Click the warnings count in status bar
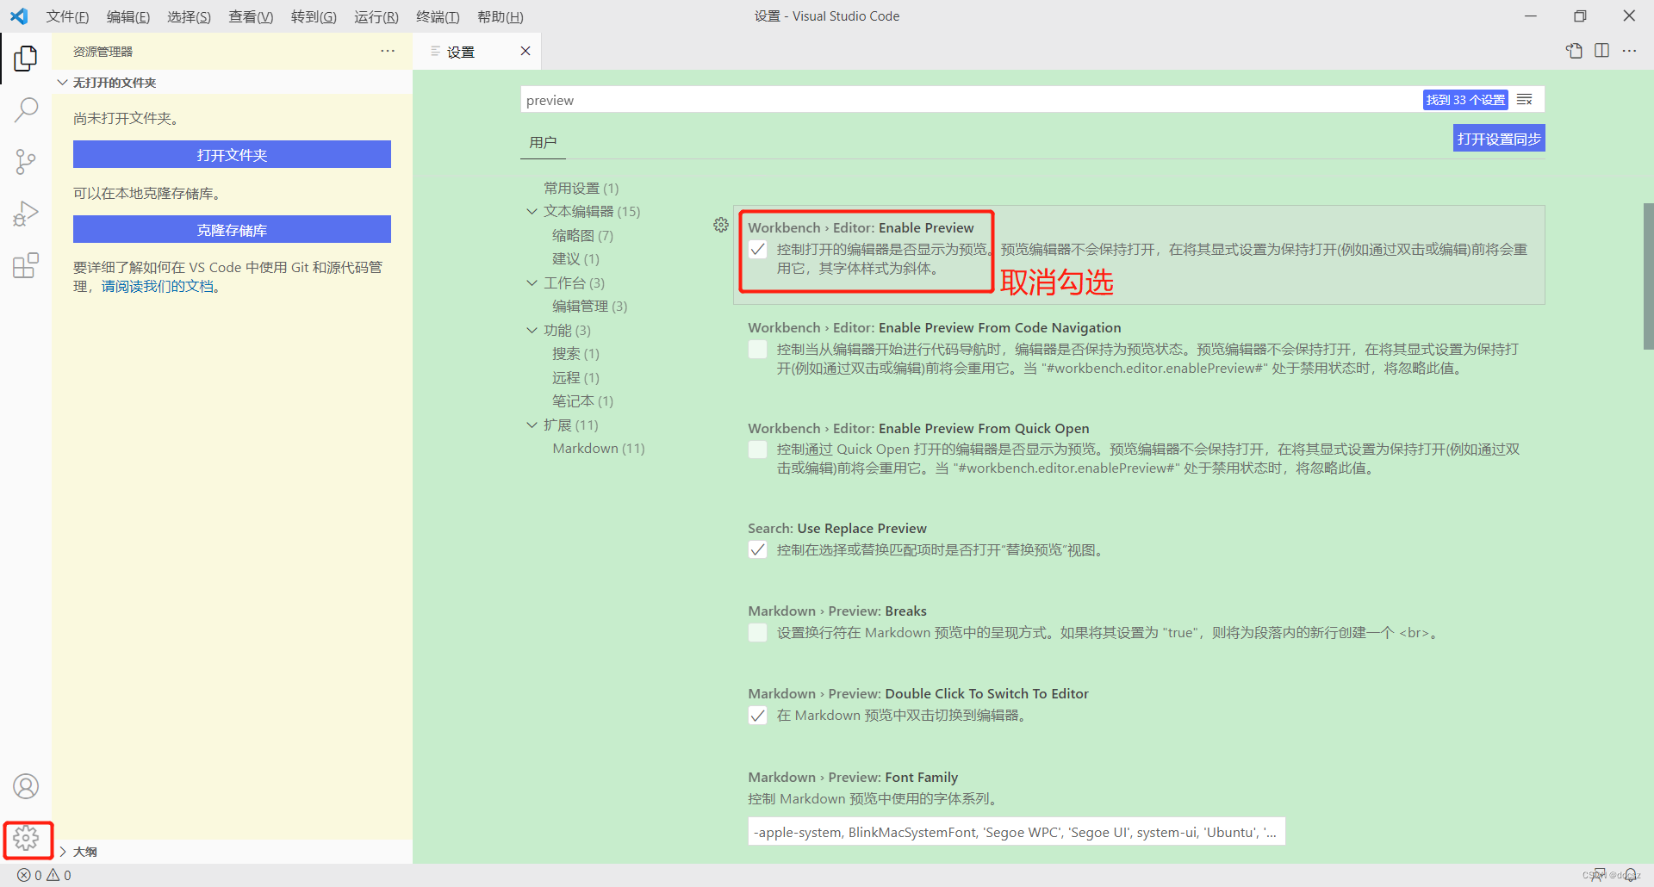 (x=59, y=875)
